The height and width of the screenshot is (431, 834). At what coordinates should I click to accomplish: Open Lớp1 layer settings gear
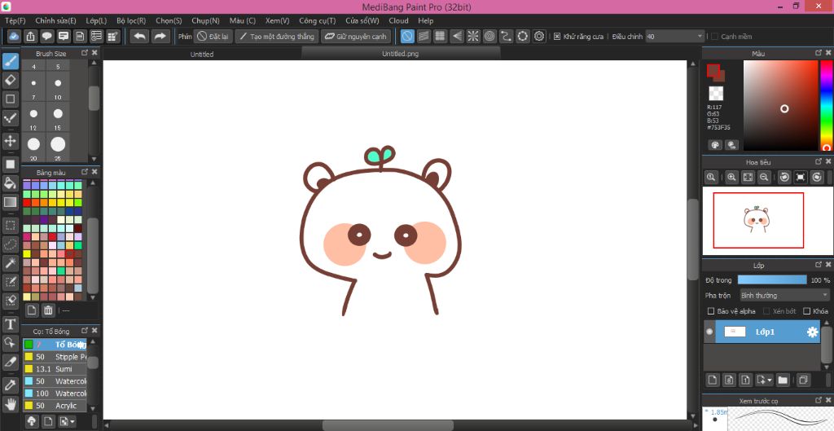(x=812, y=332)
